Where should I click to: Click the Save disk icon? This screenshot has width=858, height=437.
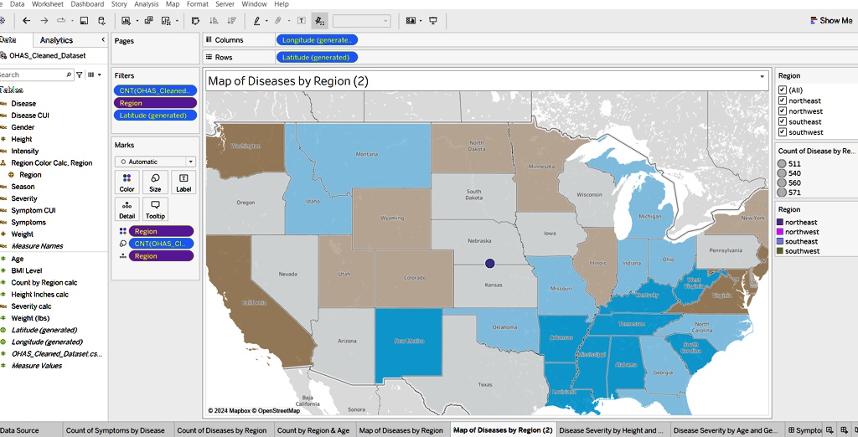click(84, 21)
